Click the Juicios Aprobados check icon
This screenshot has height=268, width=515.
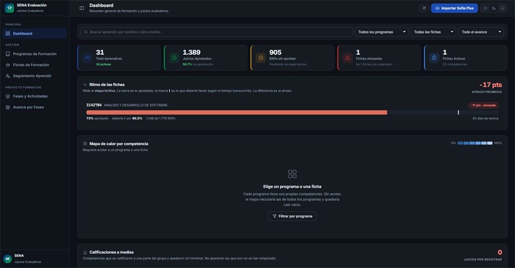tap(174, 58)
